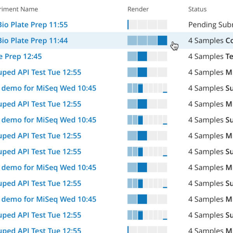The width and height of the screenshot is (233, 233).
Task: Click the 4 Samples status in the Prep 12:45 row
Action: click(x=210, y=57)
